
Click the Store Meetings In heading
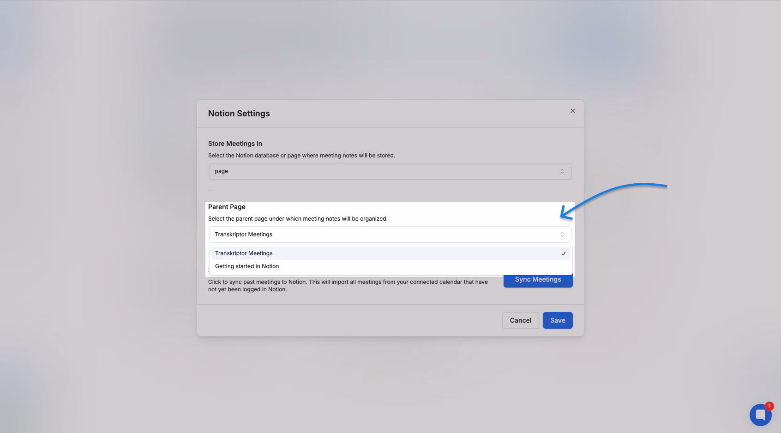[235, 144]
